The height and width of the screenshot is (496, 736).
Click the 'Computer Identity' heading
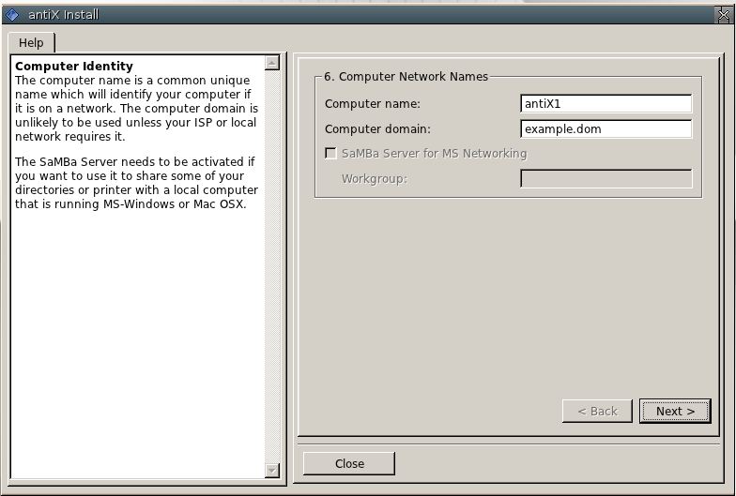click(x=74, y=66)
